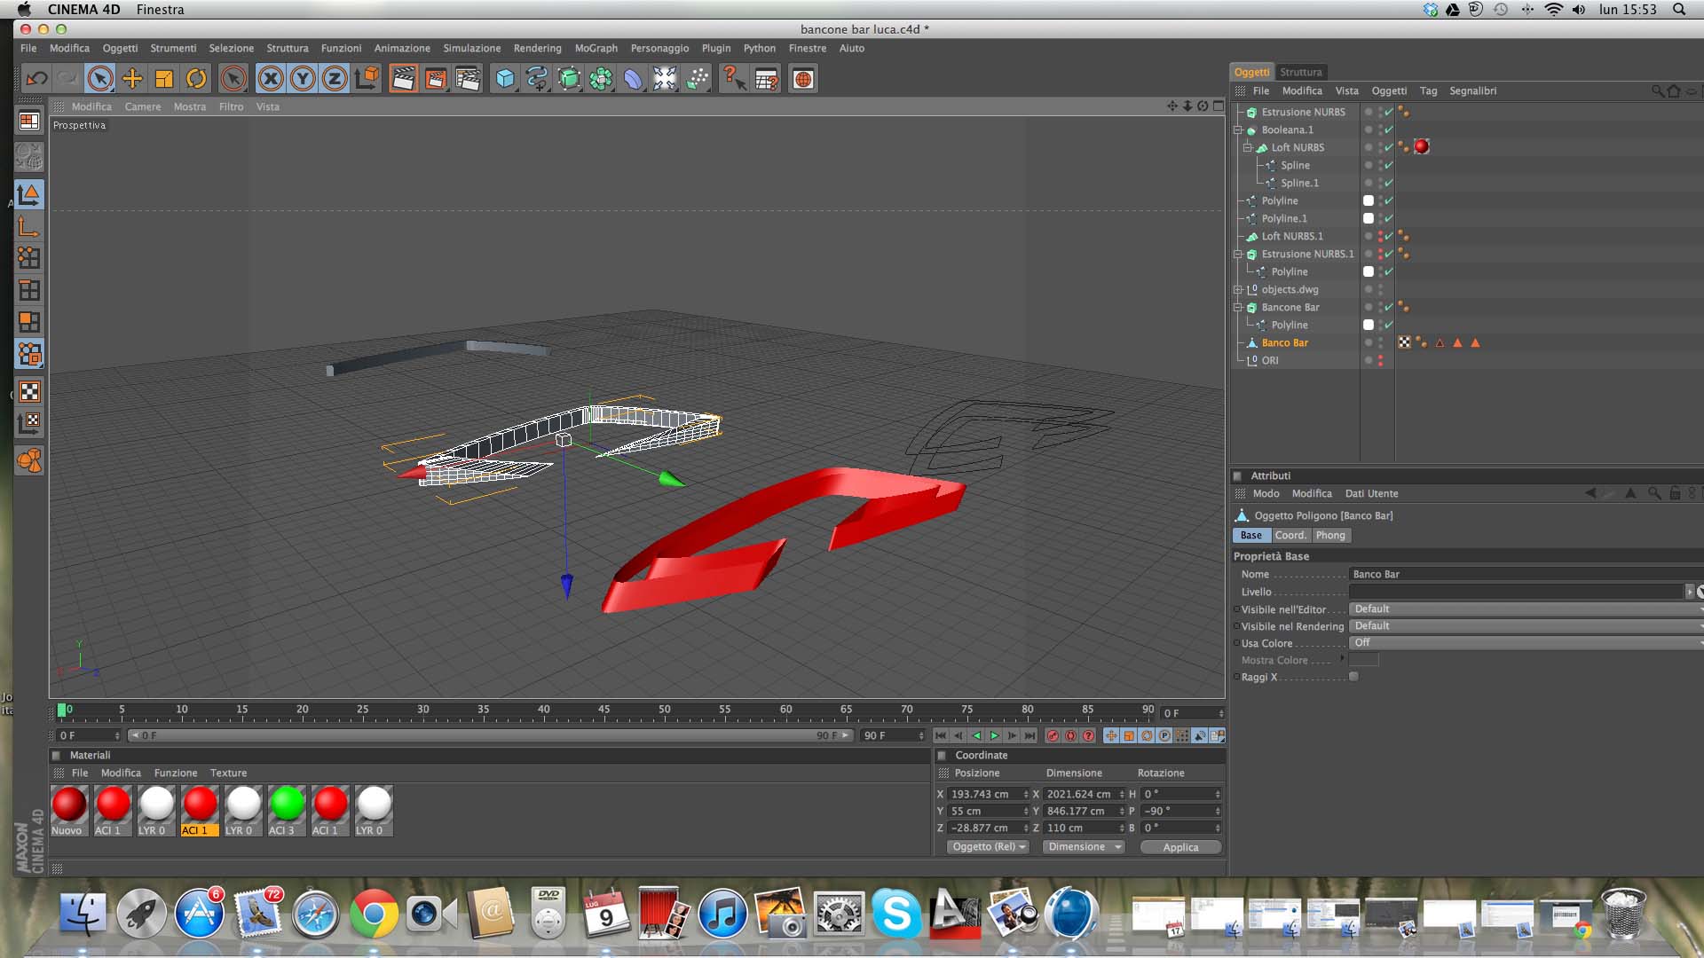Open the Oggetto (Rel) dropdown
Screen dimensions: 1704x958
[x=988, y=847]
